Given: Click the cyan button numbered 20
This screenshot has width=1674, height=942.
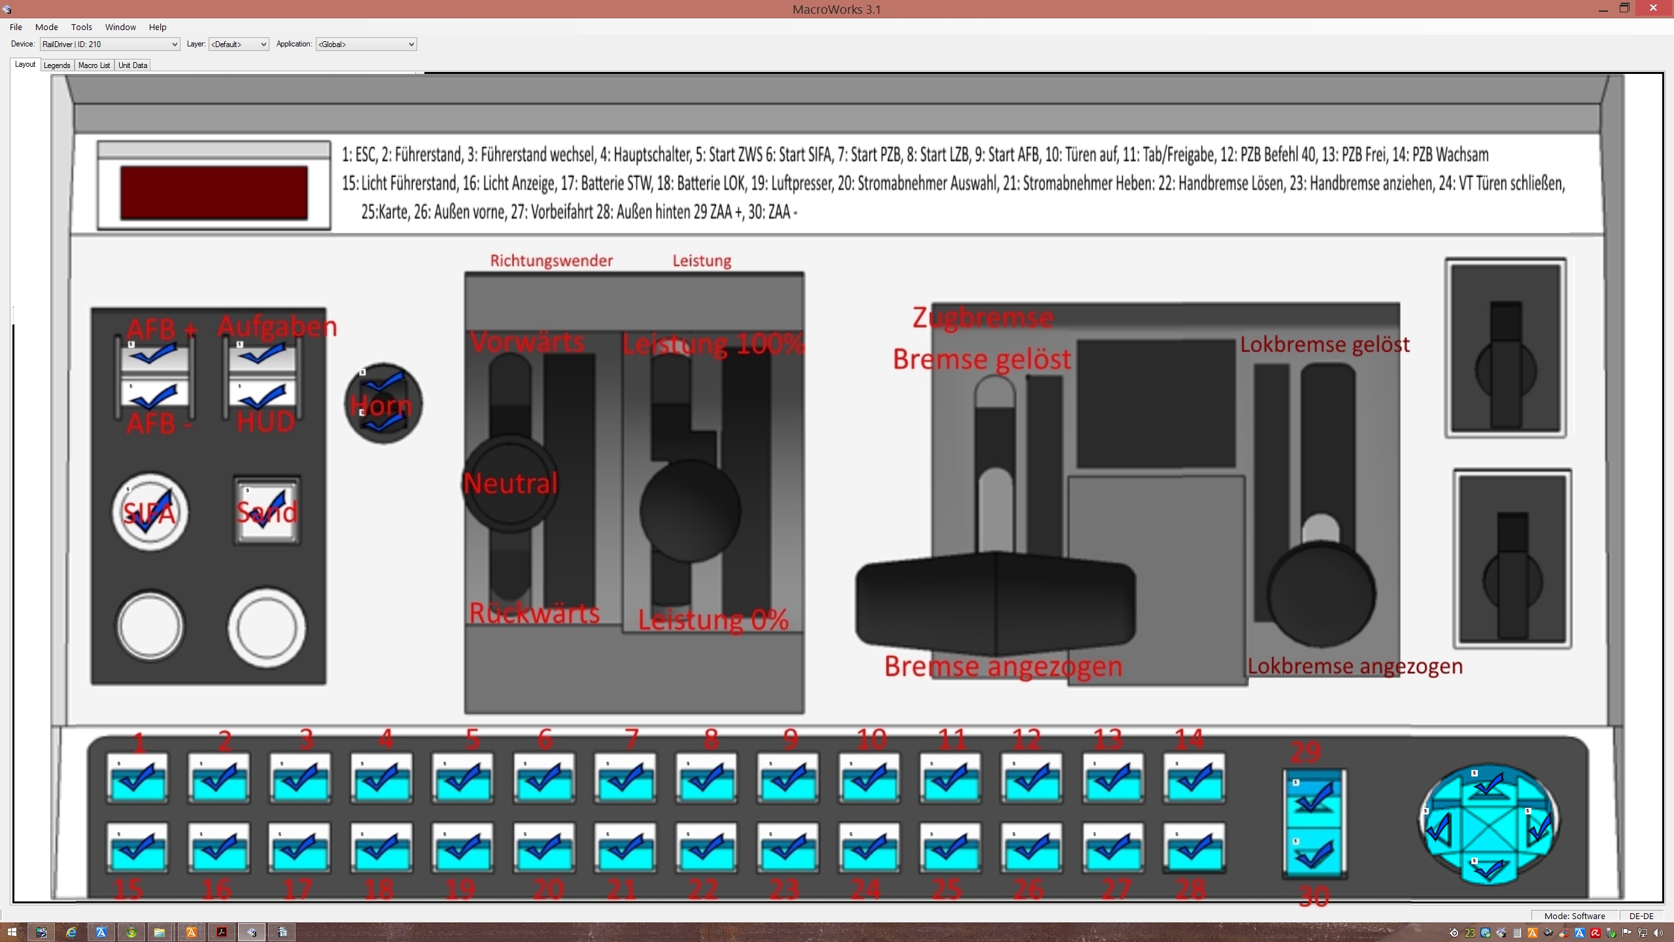Looking at the screenshot, I should (x=544, y=849).
